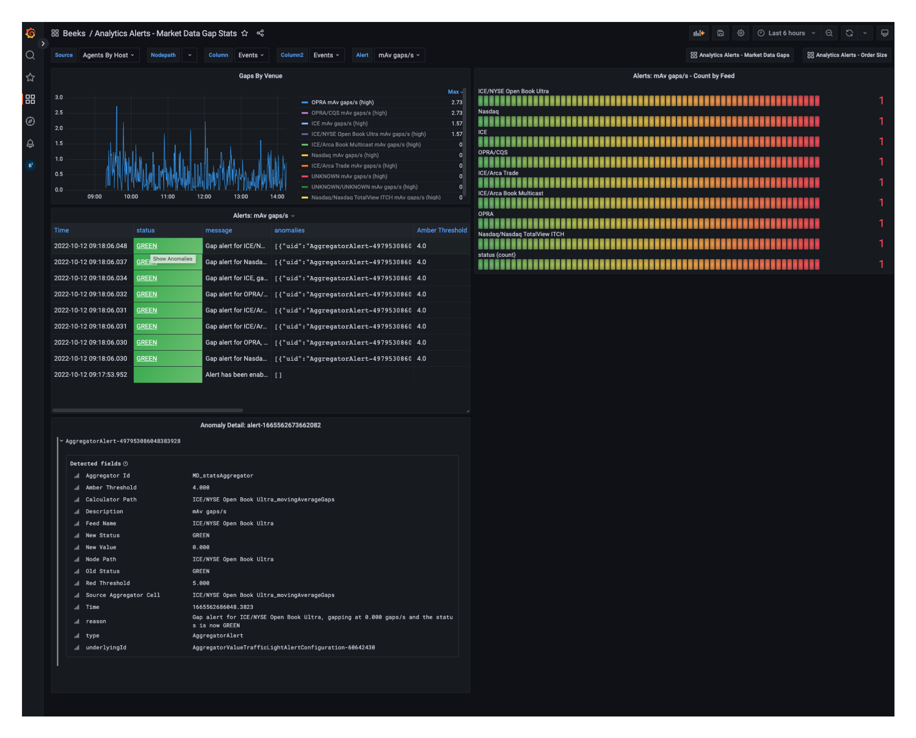
Task: Add a new panel to dashboard
Action: (698, 33)
